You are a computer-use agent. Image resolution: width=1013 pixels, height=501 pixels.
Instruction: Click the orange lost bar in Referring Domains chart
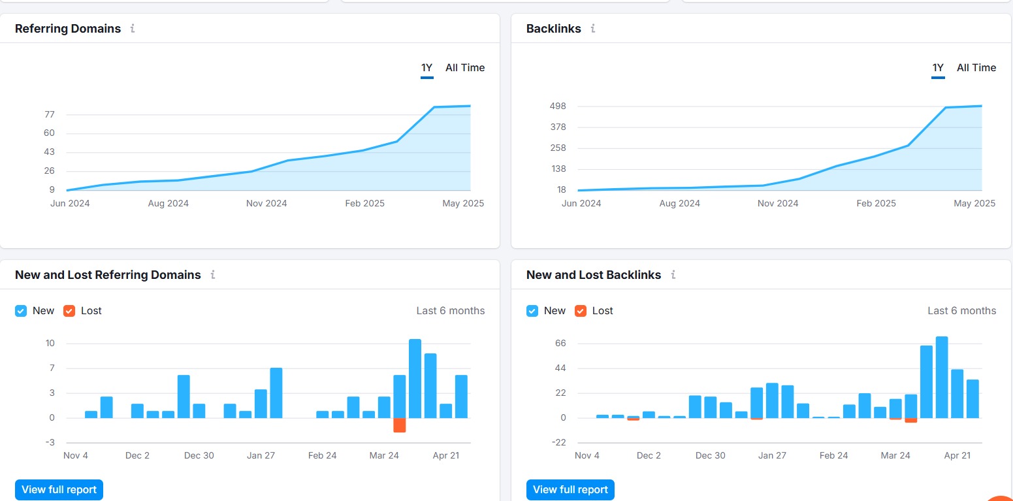point(400,425)
